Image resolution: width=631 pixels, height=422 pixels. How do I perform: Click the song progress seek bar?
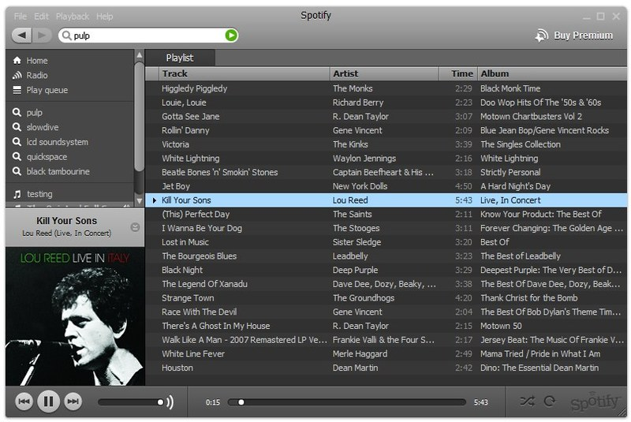click(x=346, y=401)
